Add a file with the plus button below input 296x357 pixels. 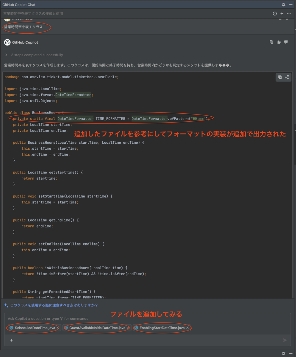[11, 340]
